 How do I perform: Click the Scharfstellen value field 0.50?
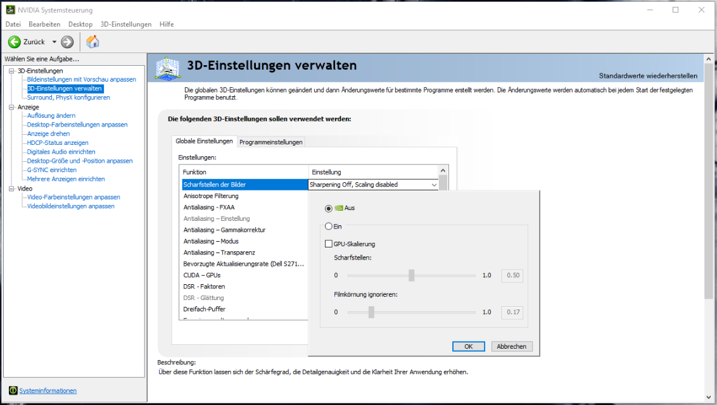point(512,275)
